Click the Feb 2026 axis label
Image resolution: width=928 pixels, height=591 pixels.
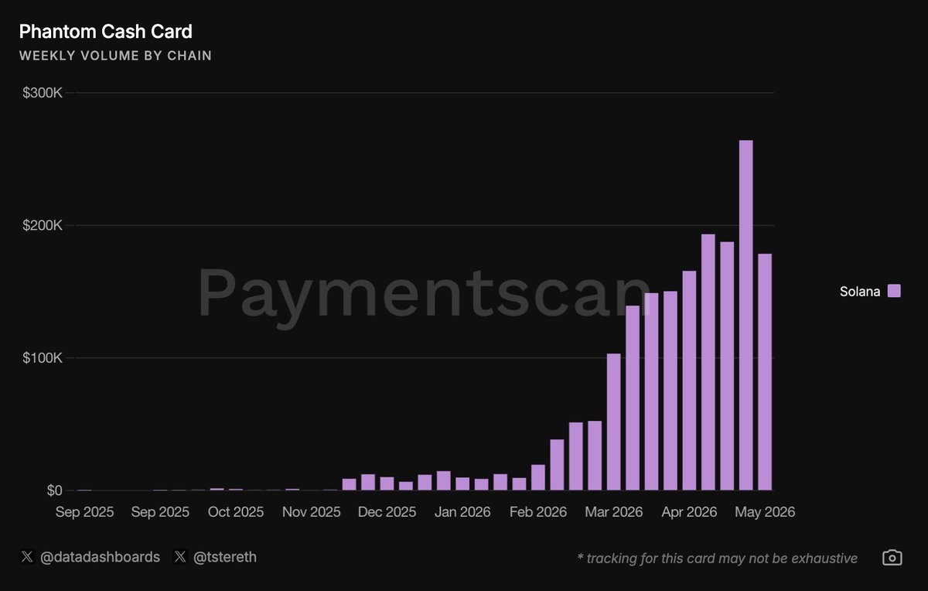538,512
